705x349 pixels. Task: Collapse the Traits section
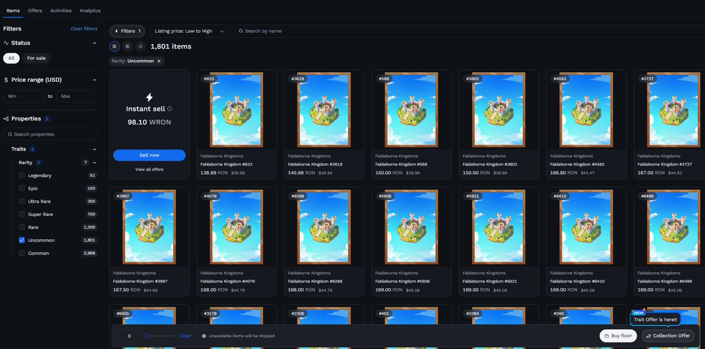click(95, 149)
